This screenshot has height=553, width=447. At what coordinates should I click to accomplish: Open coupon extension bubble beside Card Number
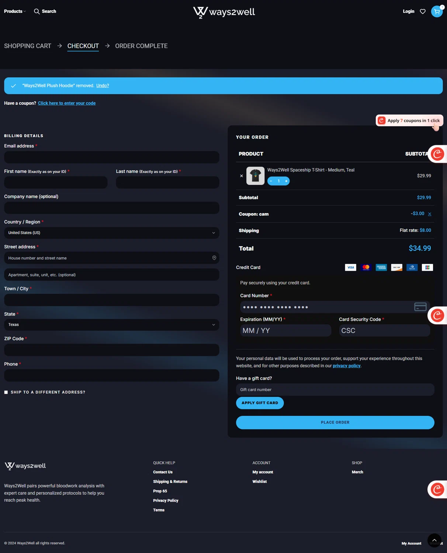pos(437,316)
